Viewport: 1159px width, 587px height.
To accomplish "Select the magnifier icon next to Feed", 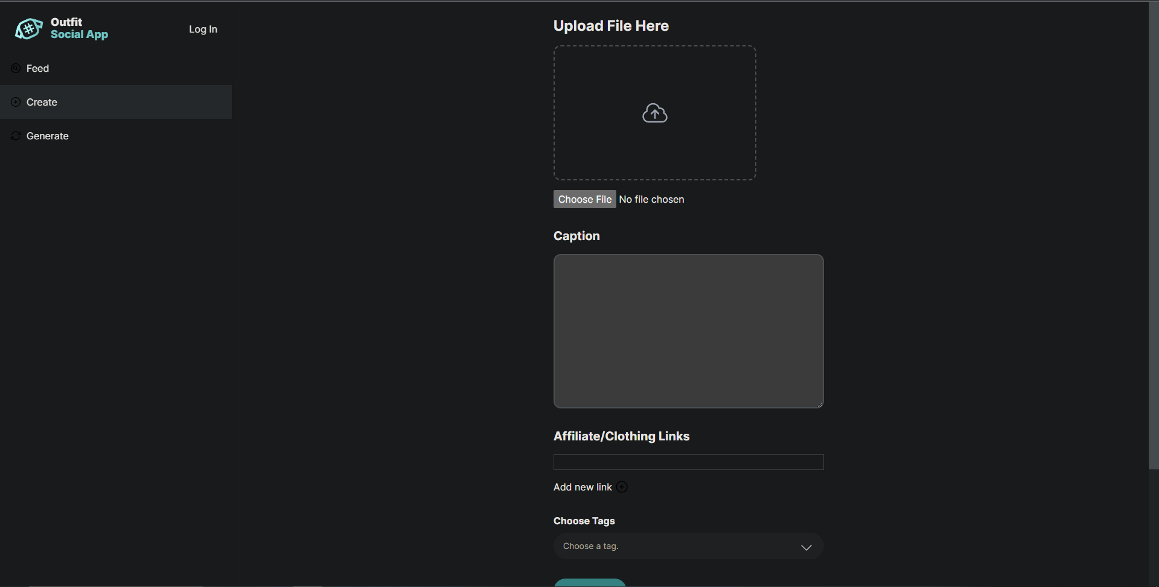I will click(x=15, y=68).
